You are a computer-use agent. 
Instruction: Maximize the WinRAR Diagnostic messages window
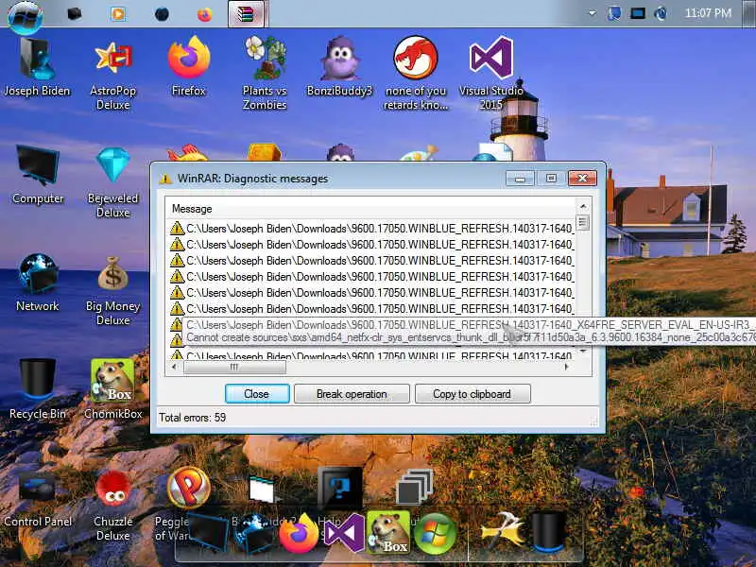[551, 179]
